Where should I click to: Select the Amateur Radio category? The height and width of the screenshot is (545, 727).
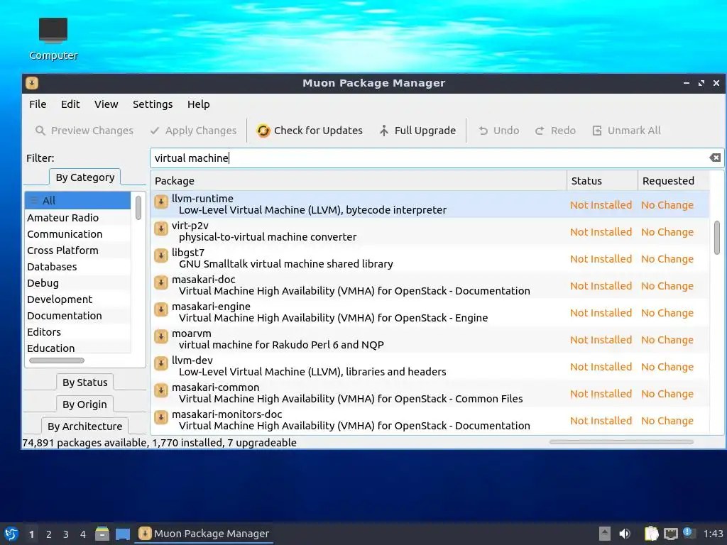coord(78,218)
